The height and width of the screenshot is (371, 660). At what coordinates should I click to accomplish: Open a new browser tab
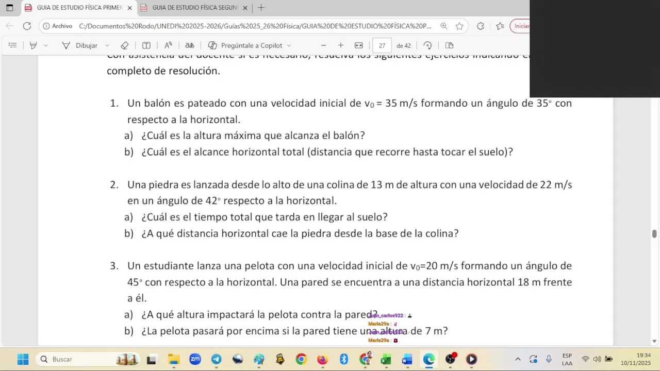[x=261, y=8]
